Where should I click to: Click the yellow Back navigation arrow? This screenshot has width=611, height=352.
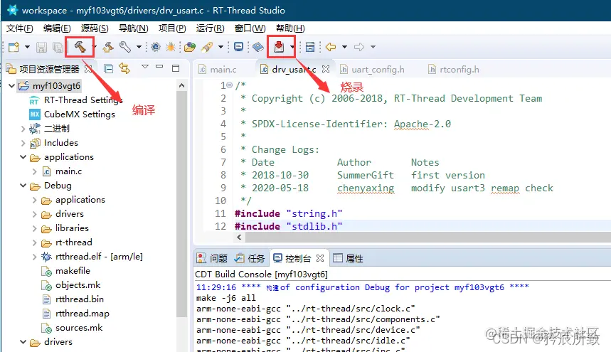click(x=331, y=47)
